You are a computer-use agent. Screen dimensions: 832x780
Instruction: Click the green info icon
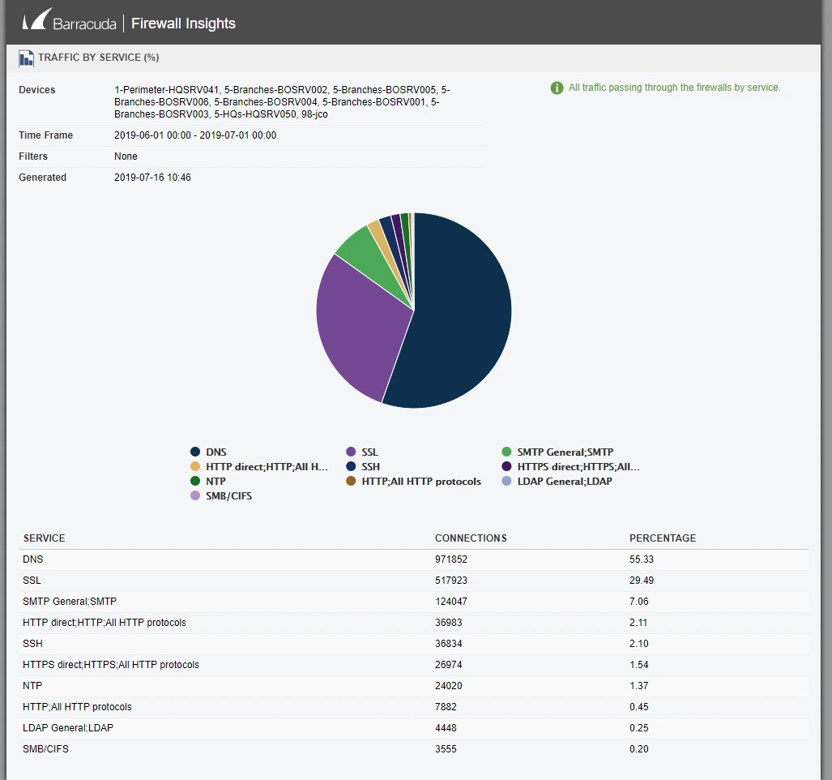[557, 88]
